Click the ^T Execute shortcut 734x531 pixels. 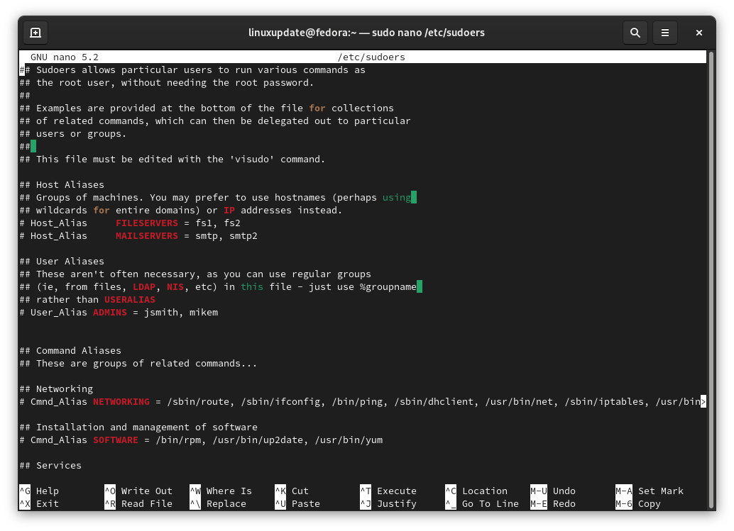(x=388, y=491)
